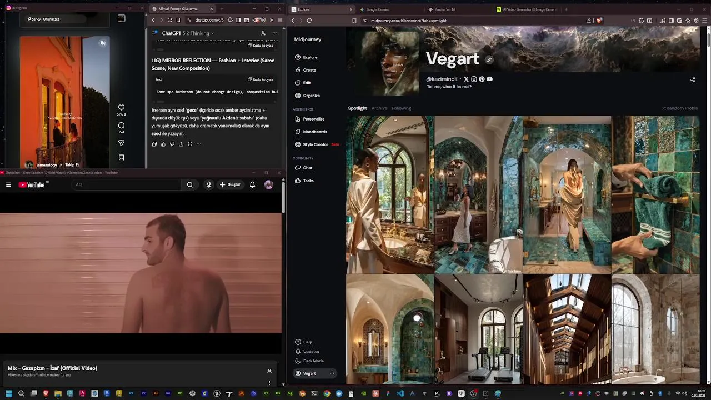Screen dimensions: 711x400
Task: Open Brave menu in ChatGPT window
Action: 280,20
